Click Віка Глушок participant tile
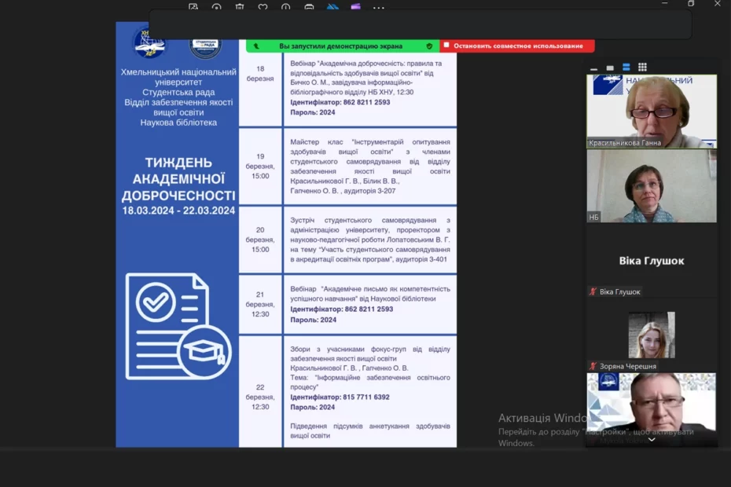 click(x=652, y=261)
